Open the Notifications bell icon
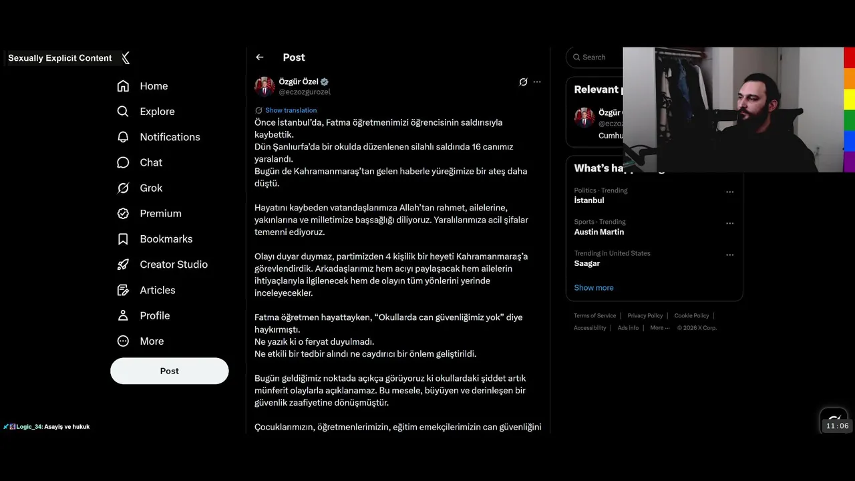This screenshot has width=855, height=481. (x=123, y=137)
